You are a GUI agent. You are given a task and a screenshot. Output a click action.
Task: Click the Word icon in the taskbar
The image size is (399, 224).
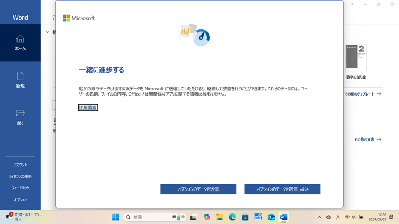[284, 217]
